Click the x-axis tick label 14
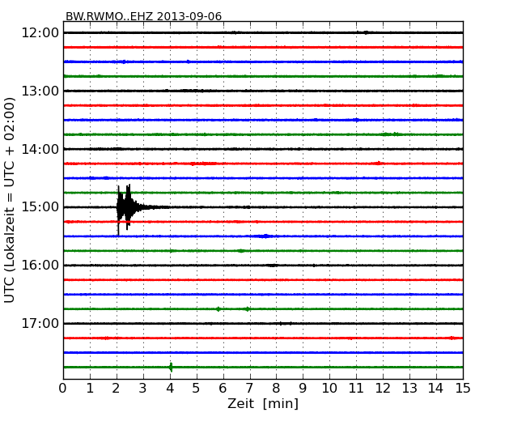Viewport: 526px width, 421px height. tap(436, 389)
